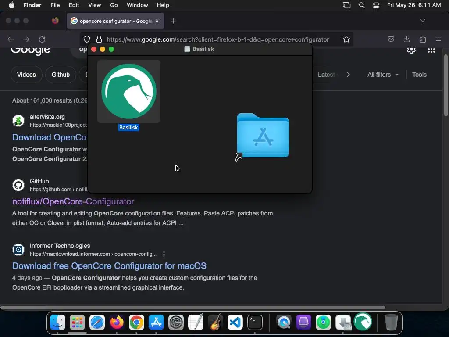Launch Launchpad from the Dock
Screen dimensions: 449x337
click(77, 323)
